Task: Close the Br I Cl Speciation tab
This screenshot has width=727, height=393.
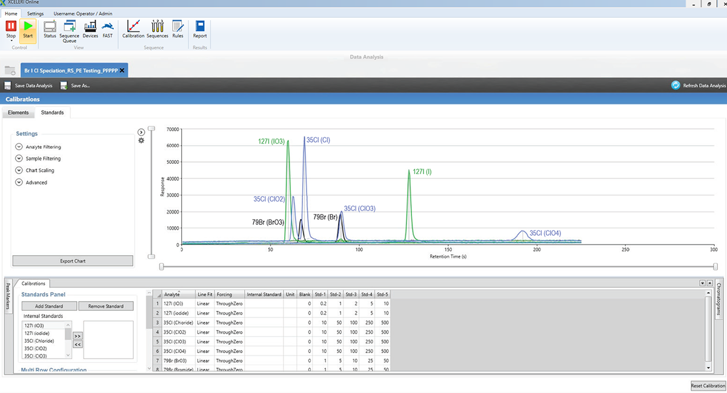Action: 122,70
